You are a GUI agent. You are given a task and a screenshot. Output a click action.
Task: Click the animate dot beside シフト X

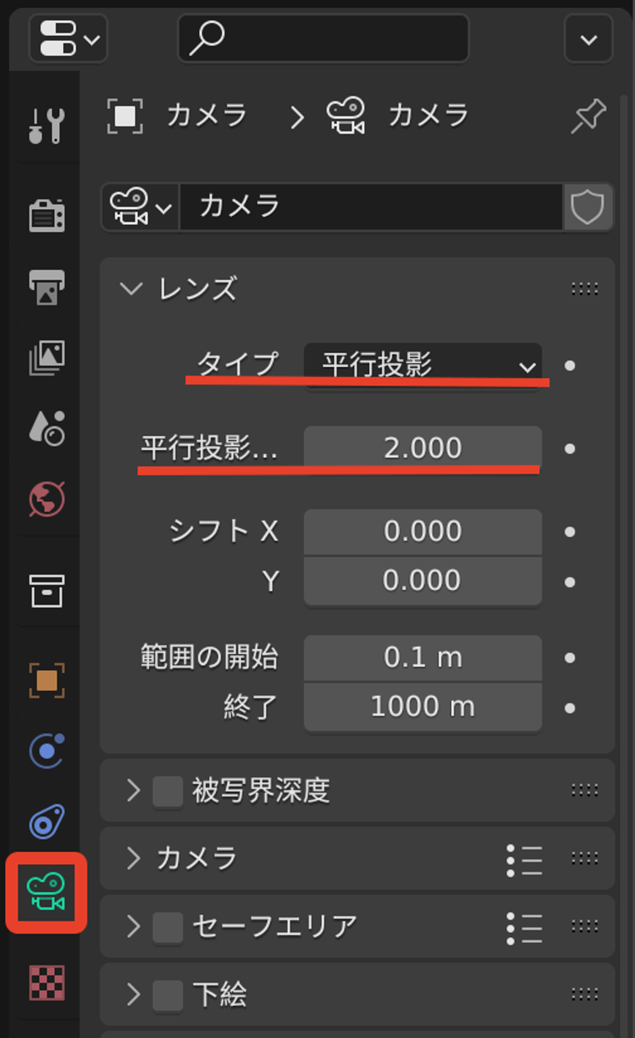coord(569,532)
